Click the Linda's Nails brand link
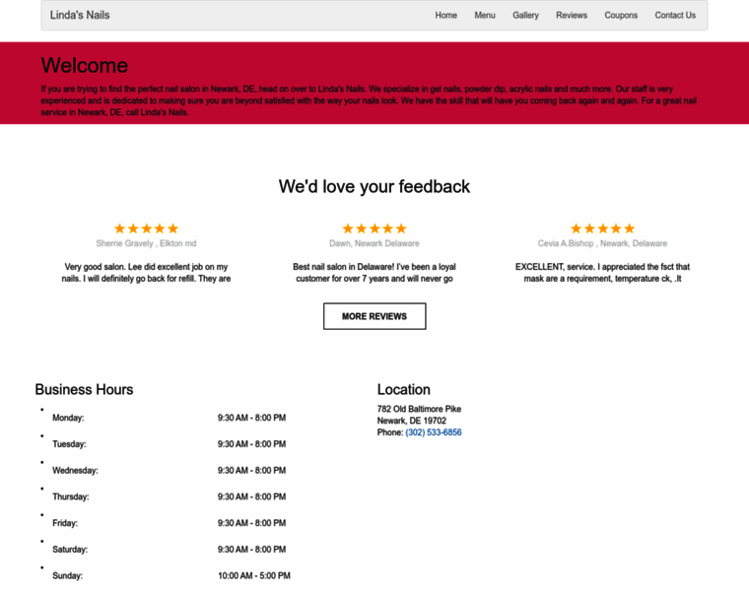Image resolution: width=749 pixels, height=591 pixels. coord(80,15)
